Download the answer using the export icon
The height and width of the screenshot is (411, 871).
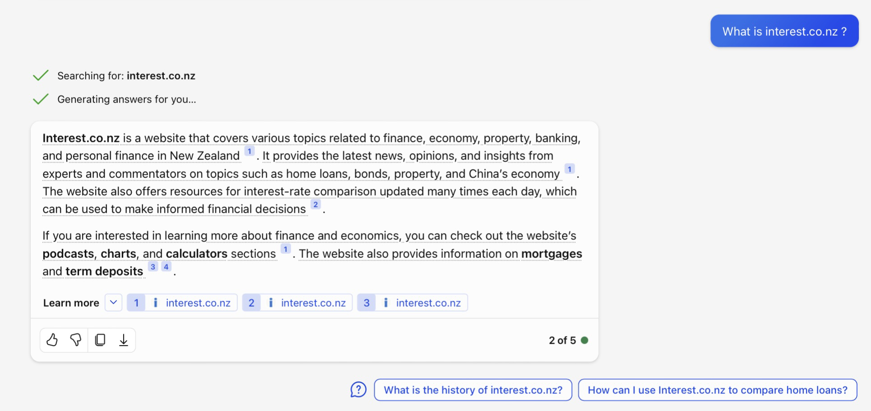124,340
